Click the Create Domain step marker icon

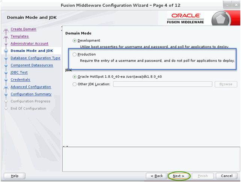click(x=6, y=30)
